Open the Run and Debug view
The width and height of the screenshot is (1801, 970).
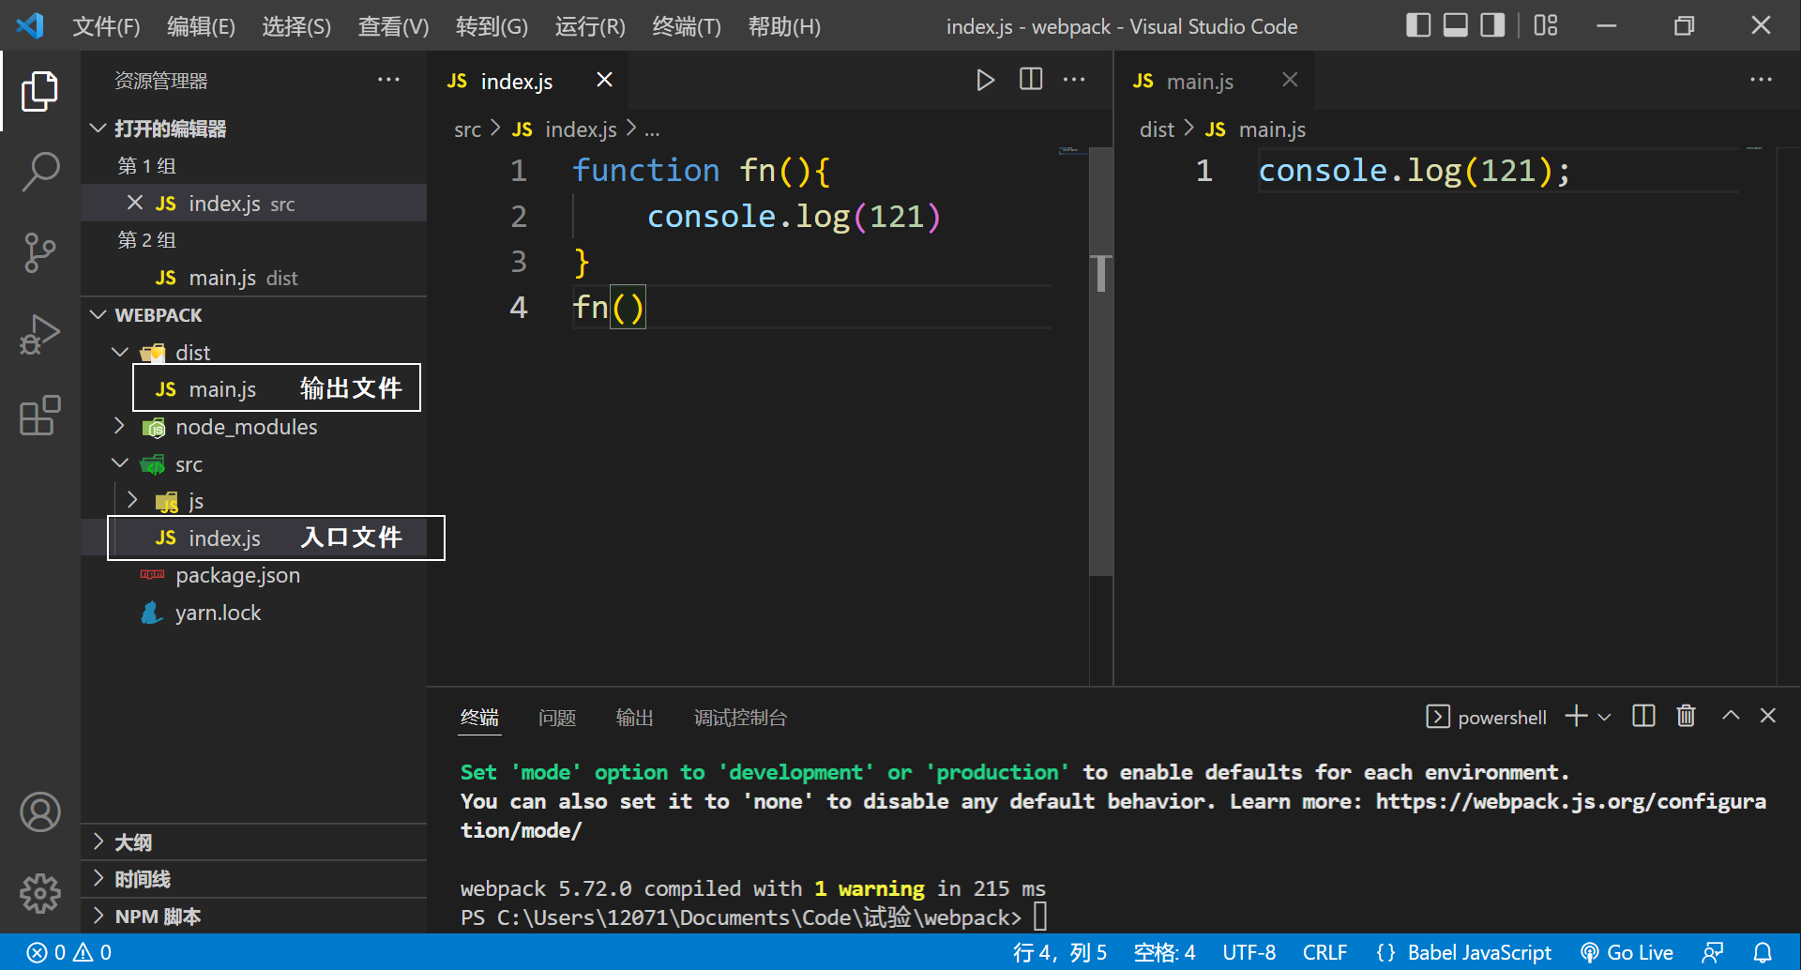coord(39,334)
